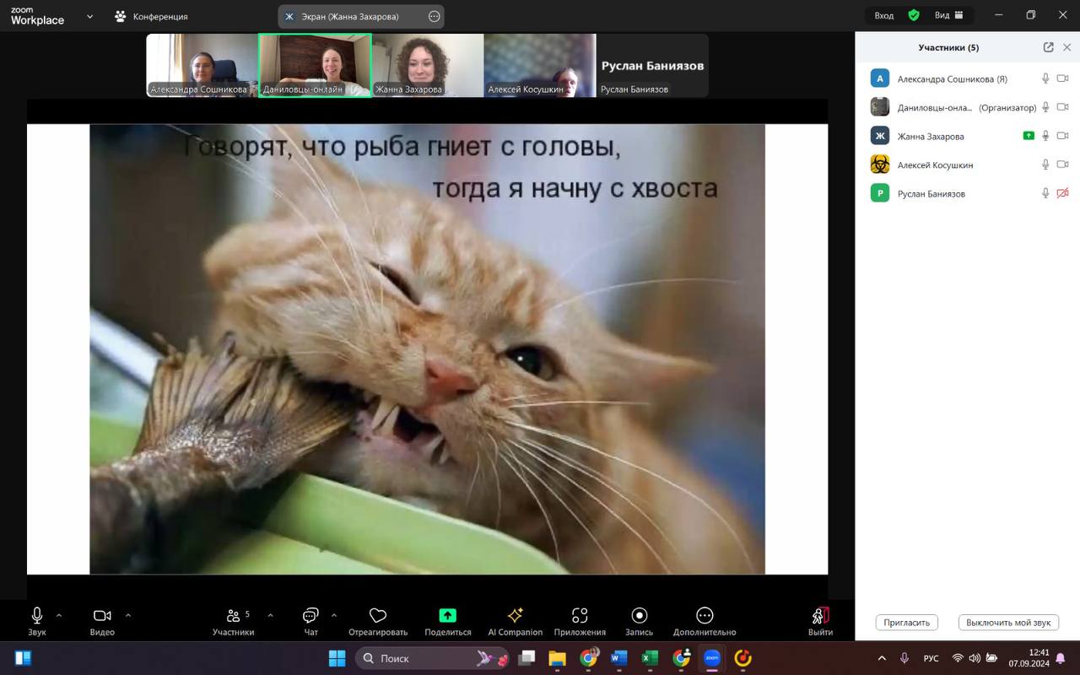1080x675 pixels.
Task: Open the Вид view menu
Action: click(949, 15)
